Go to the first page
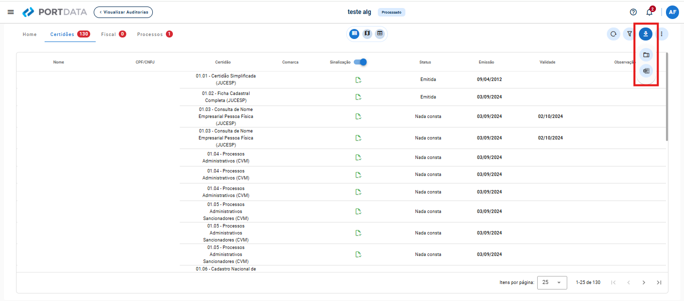 tap(613, 282)
